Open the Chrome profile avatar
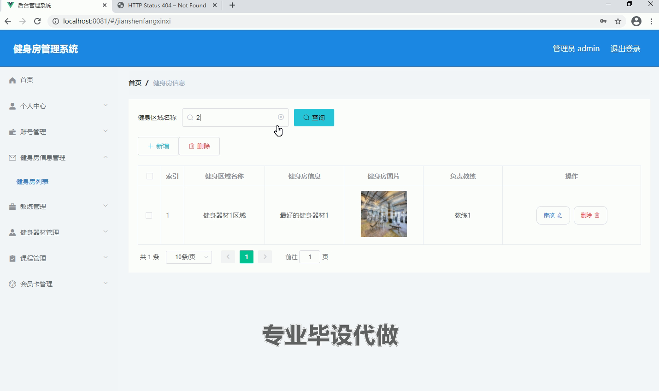 click(x=636, y=21)
